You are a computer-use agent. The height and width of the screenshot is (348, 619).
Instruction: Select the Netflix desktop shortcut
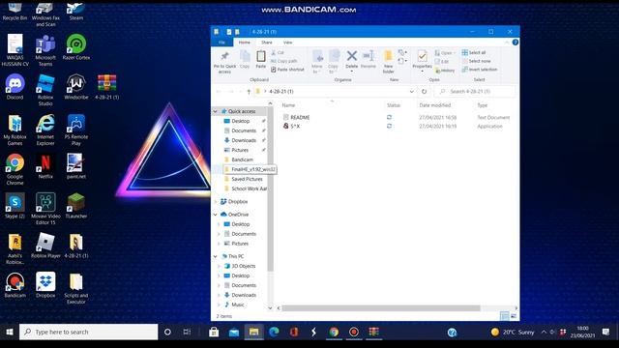(45, 166)
